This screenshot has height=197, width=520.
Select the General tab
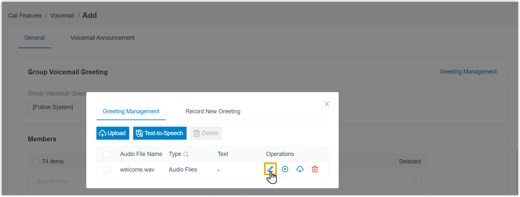(x=35, y=38)
